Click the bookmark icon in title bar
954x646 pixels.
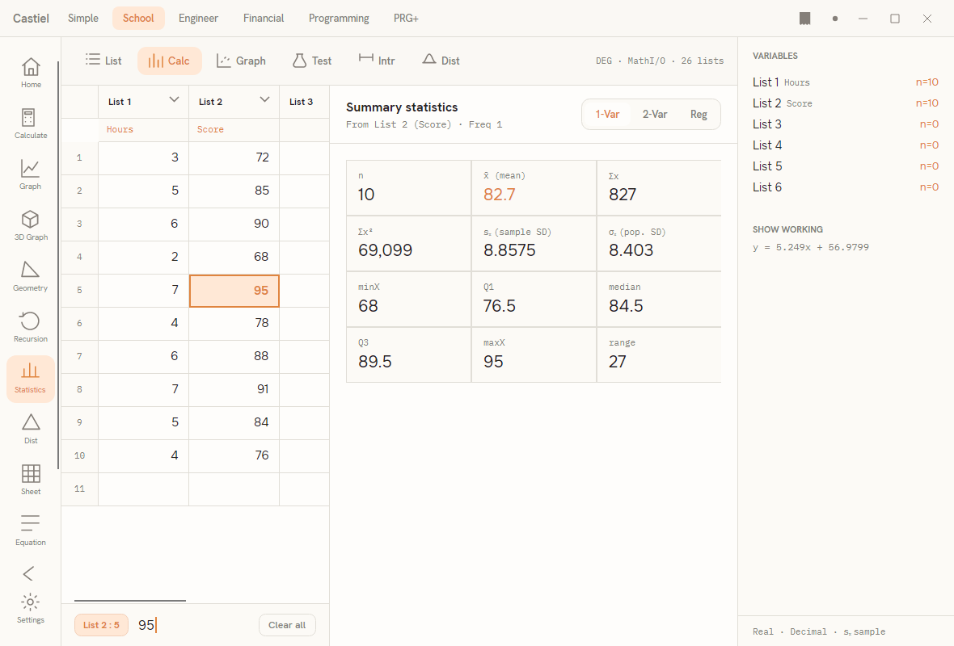[805, 19]
